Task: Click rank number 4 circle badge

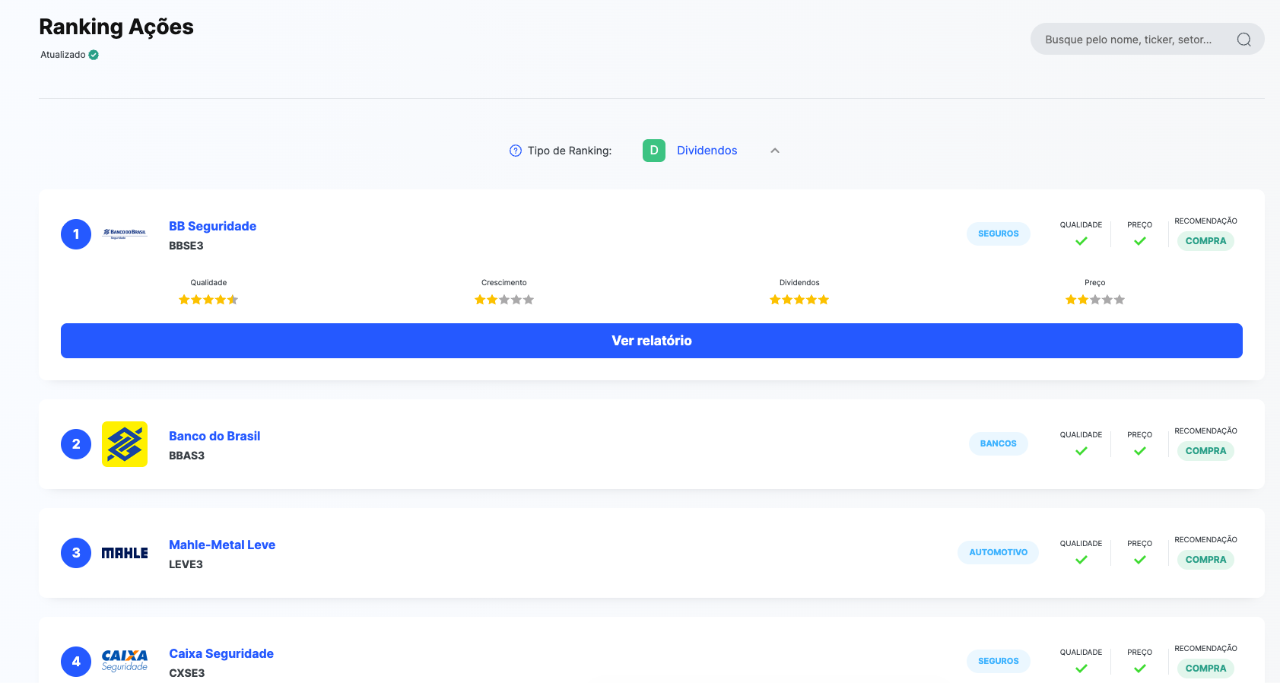Action: click(x=76, y=662)
